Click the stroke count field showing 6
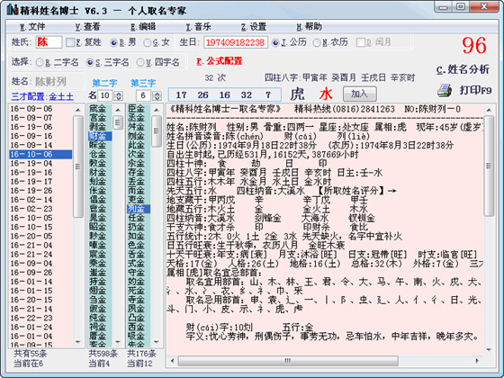The width and height of the screenshot is (504, 378). click(144, 95)
